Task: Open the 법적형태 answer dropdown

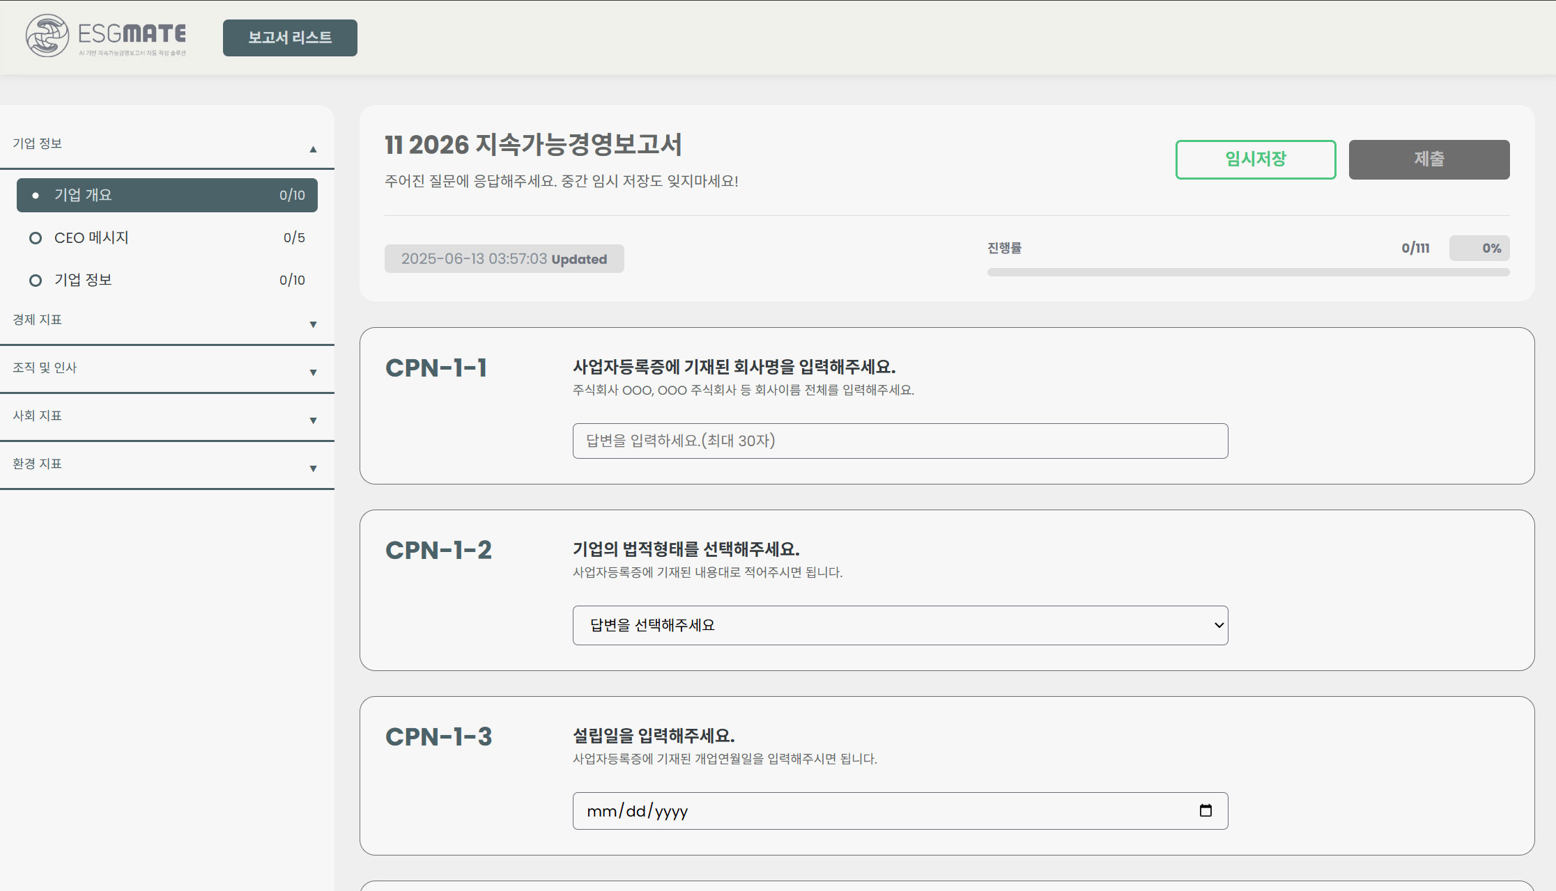Action: [x=900, y=625]
